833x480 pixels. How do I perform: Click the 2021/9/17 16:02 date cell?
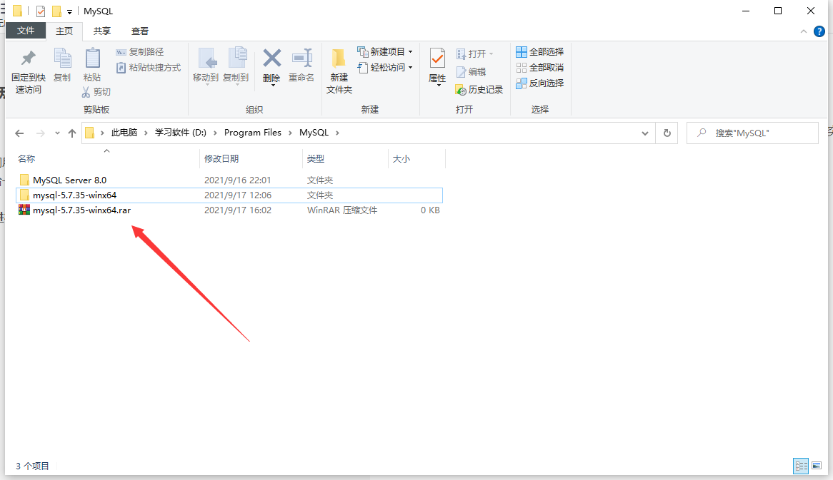point(237,210)
